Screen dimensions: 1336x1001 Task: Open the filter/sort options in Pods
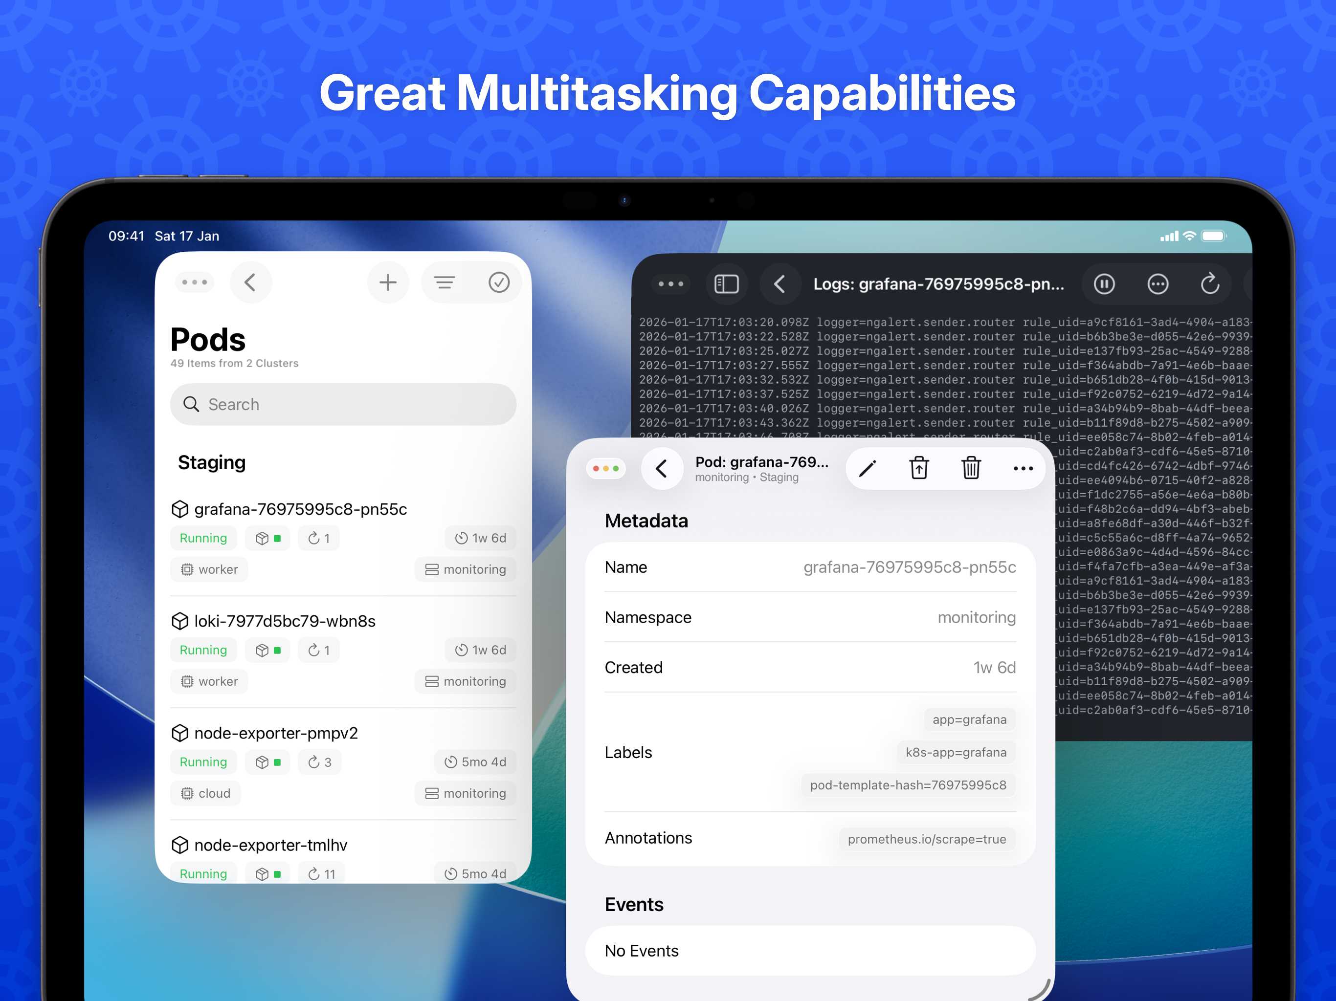coord(445,283)
